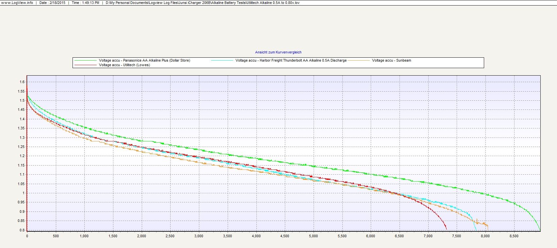Click the 1,500 horizontal axis label

(113, 236)
